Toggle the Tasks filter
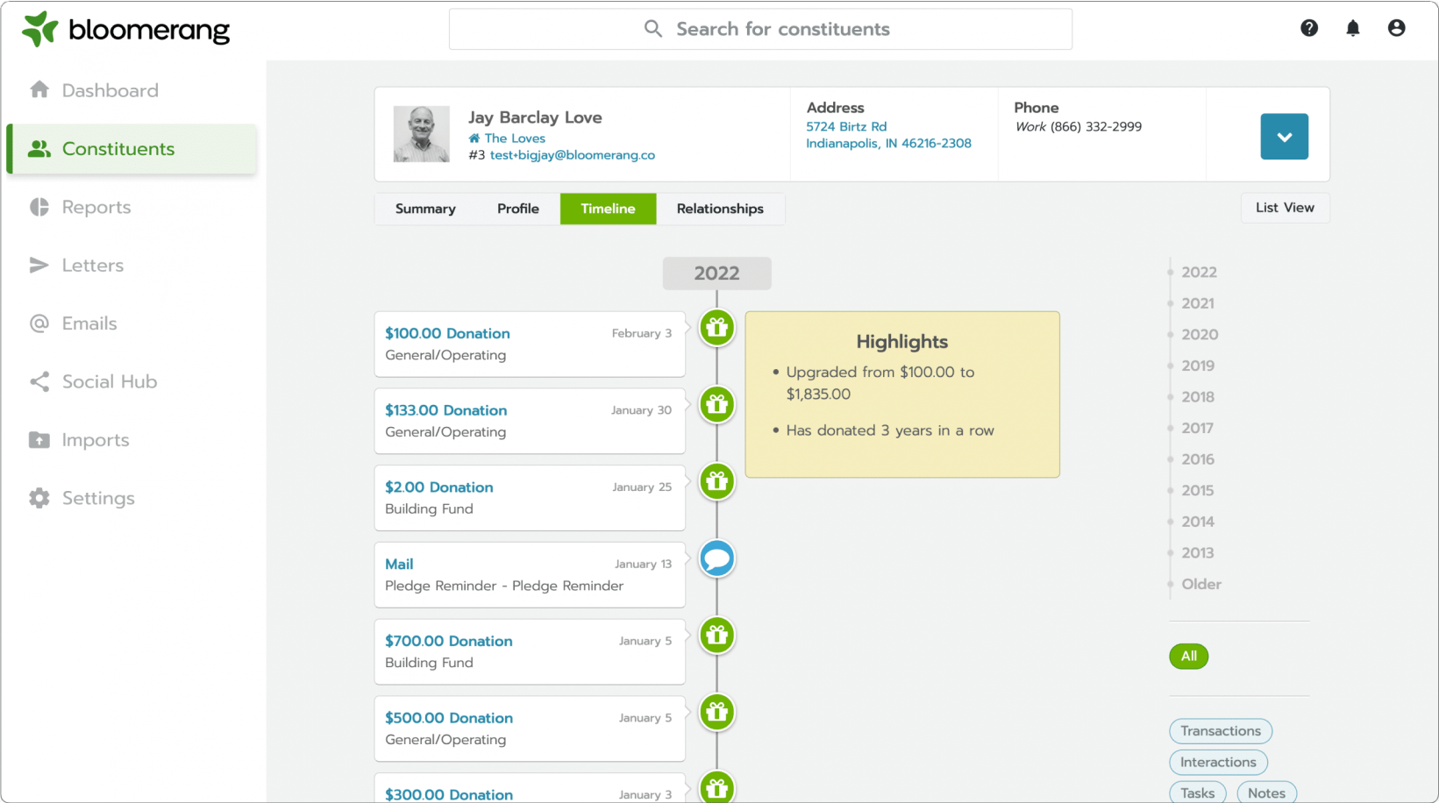This screenshot has width=1439, height=803. coord(1198,793)
